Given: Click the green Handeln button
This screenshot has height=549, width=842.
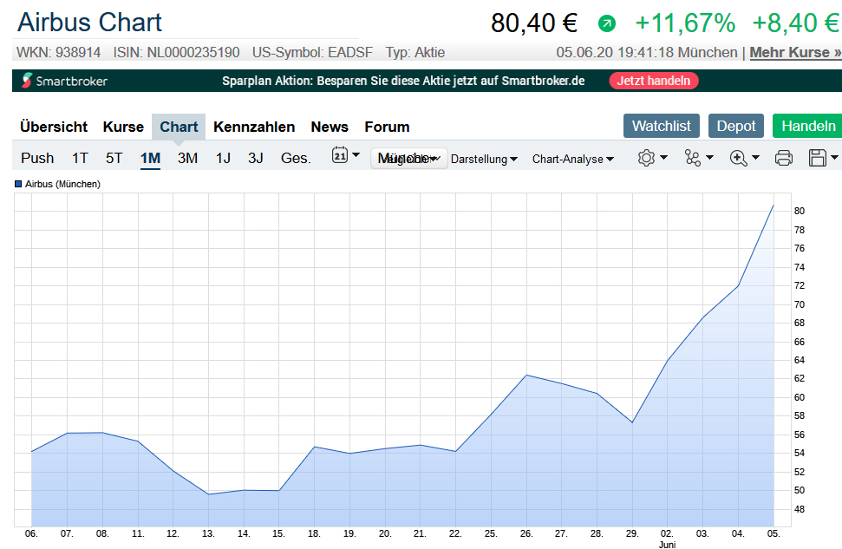Looking at the screenshot, I should click(x=807, y=126).
